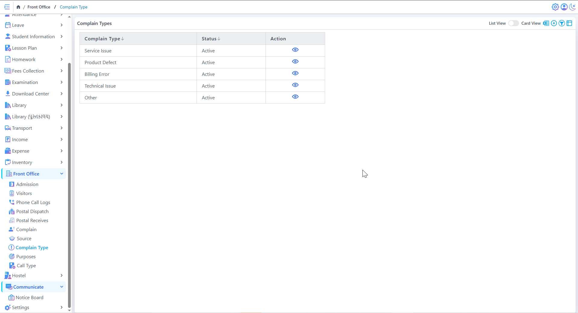Open the user profile icon

564,7
